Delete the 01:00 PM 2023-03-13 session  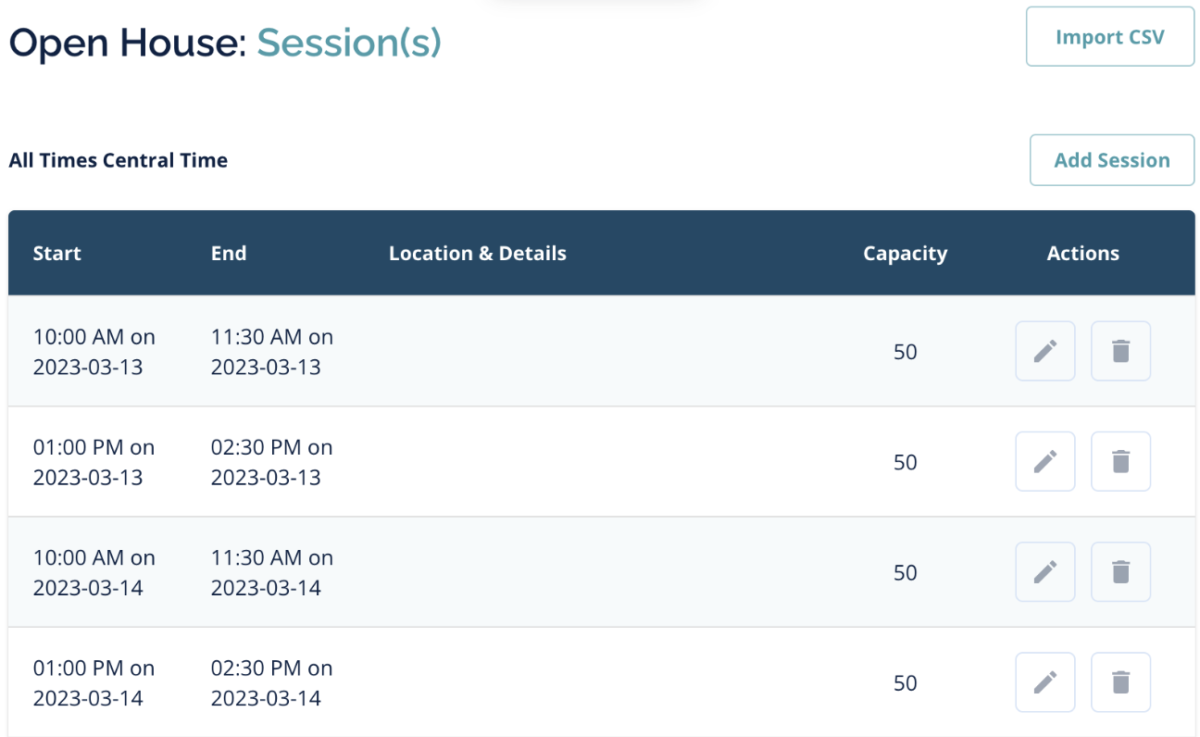1120,461
